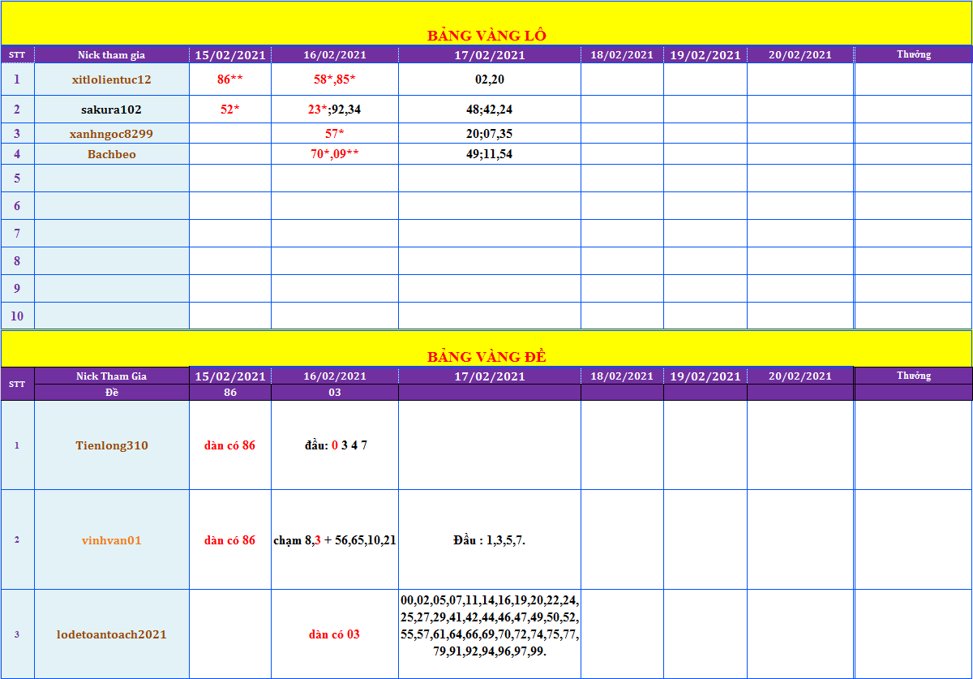Select the nickname xitlolientuc12

111,80
